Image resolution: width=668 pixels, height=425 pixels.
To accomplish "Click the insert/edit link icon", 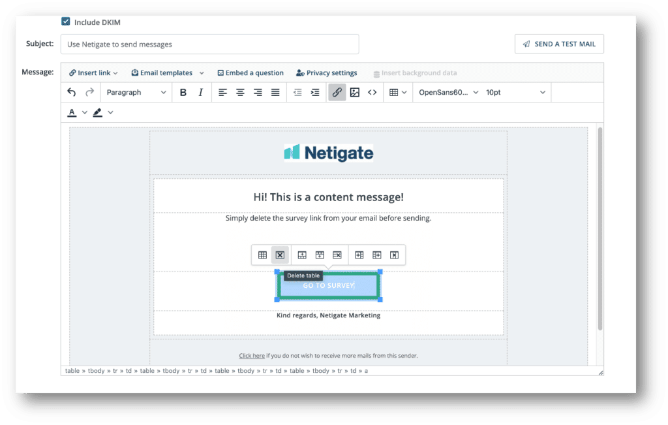I will 337,93.
